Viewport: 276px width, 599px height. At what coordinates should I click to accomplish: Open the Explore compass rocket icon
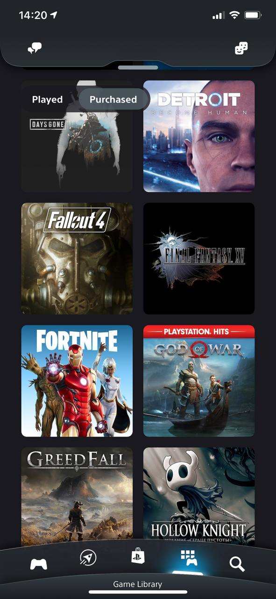88,557
